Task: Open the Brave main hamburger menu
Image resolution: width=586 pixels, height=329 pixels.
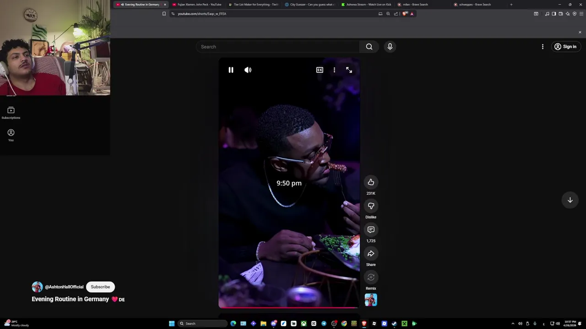Action: point(581,14)
